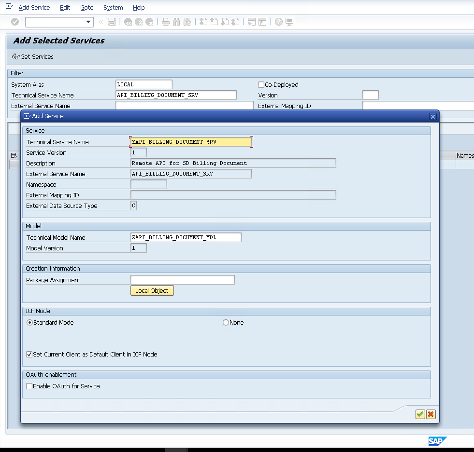This screenshot has width=474, height=452.
Task: Enable OAuth for Service checkbox
Action: (29, 386)
